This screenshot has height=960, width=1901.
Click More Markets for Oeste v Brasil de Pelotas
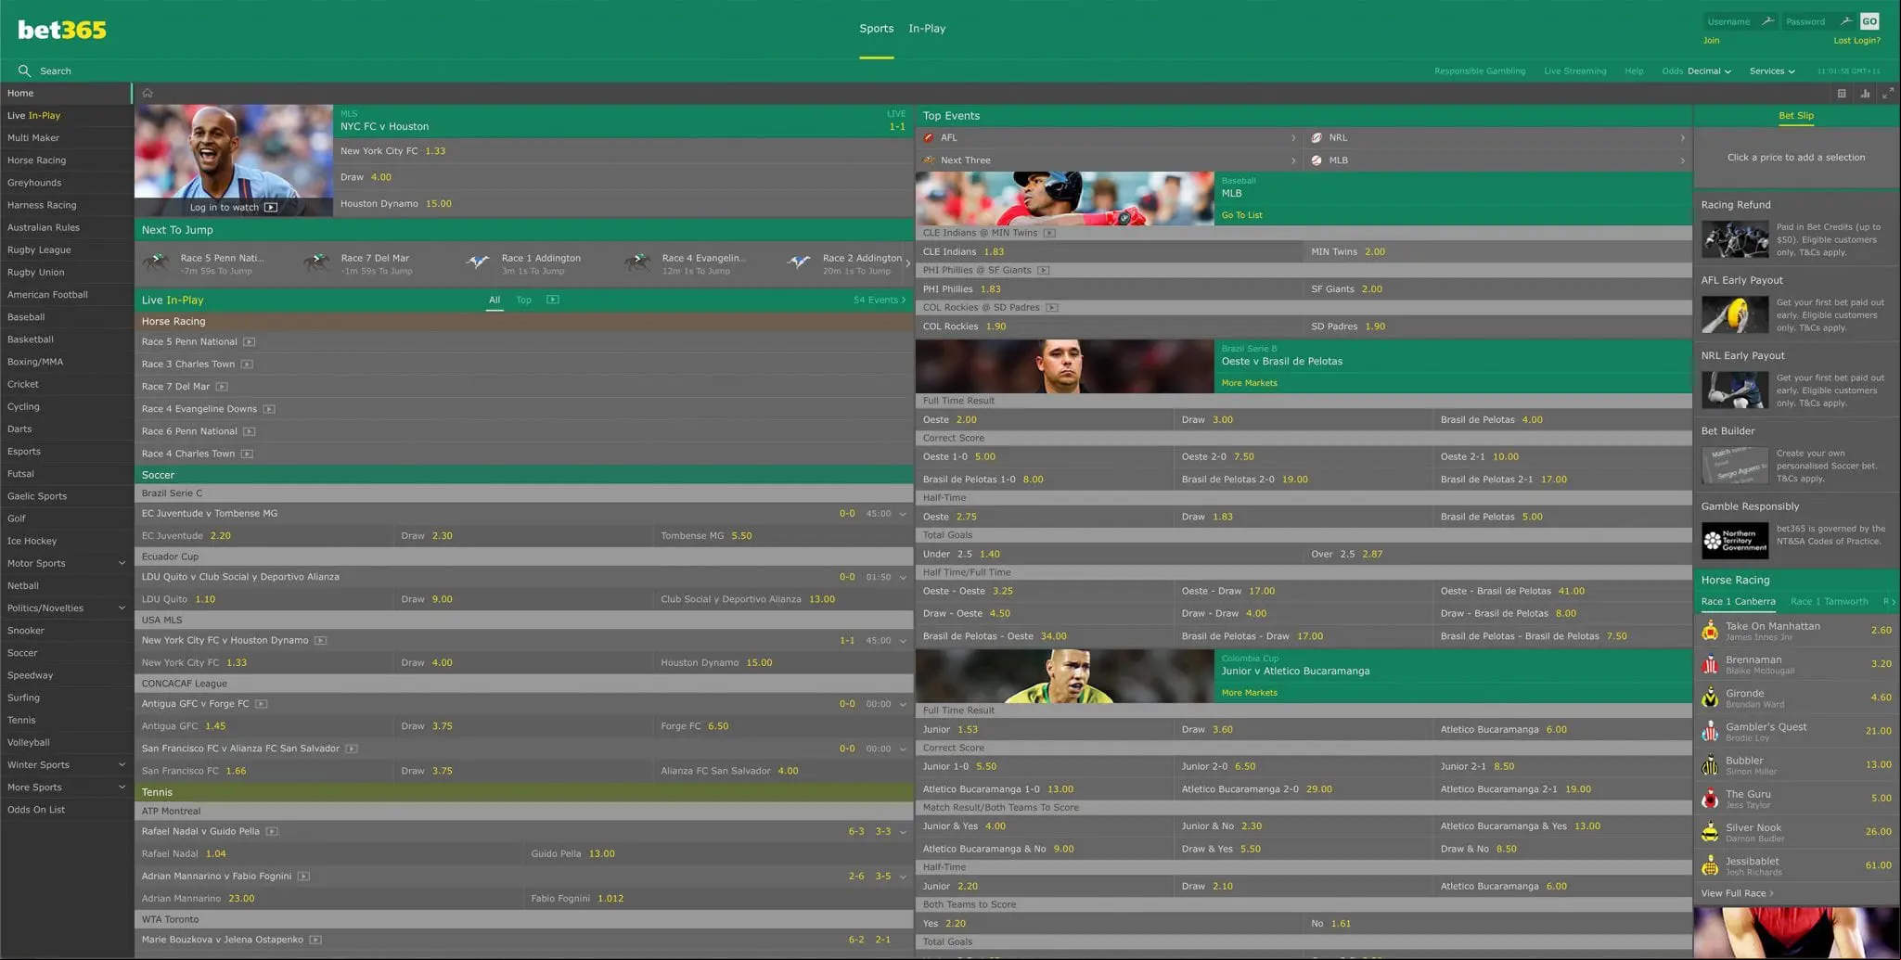[x=1249, y=383]
